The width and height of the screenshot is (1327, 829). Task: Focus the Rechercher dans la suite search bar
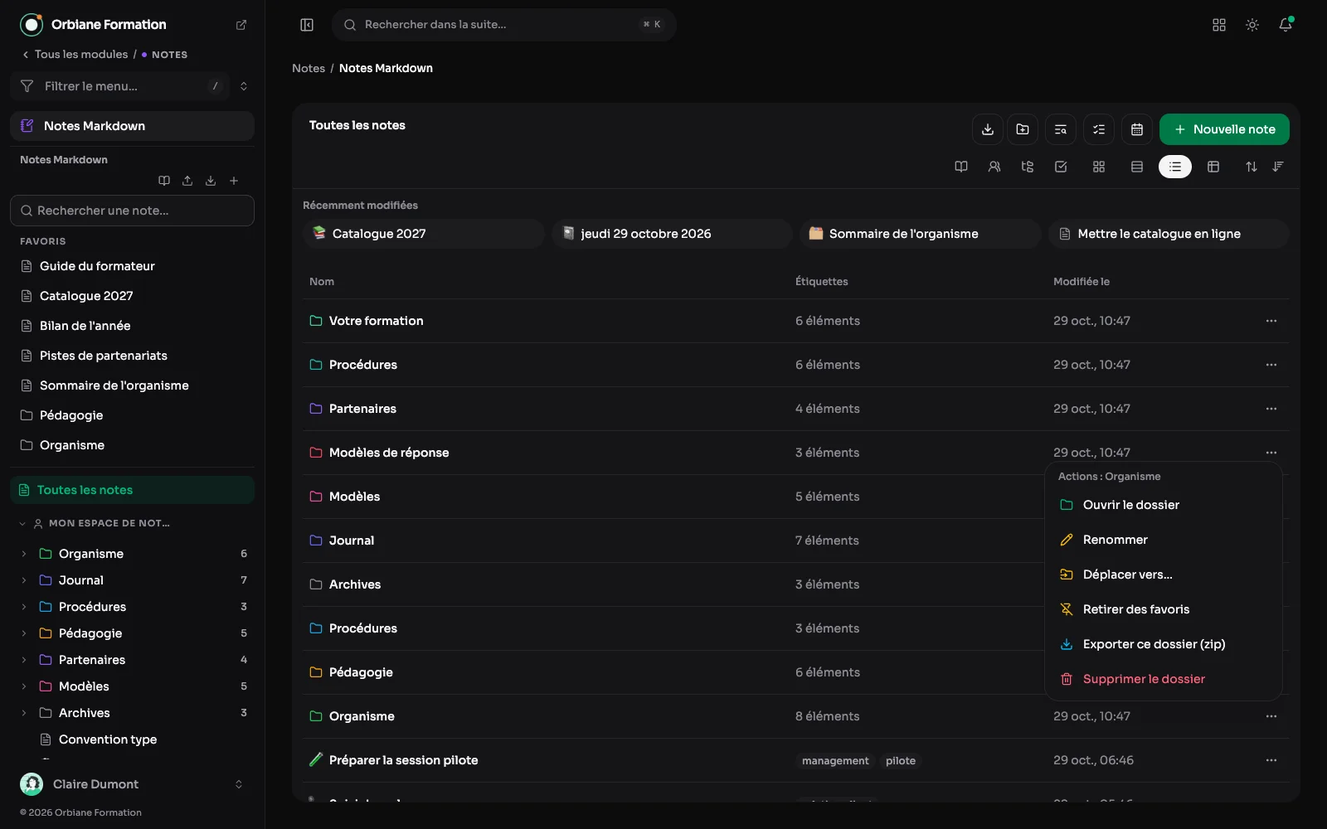pos(504,25)
